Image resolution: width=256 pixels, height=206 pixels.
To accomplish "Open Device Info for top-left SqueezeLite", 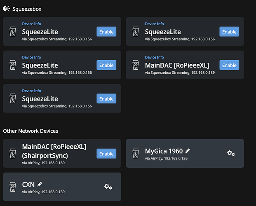I will coord(31,24).
